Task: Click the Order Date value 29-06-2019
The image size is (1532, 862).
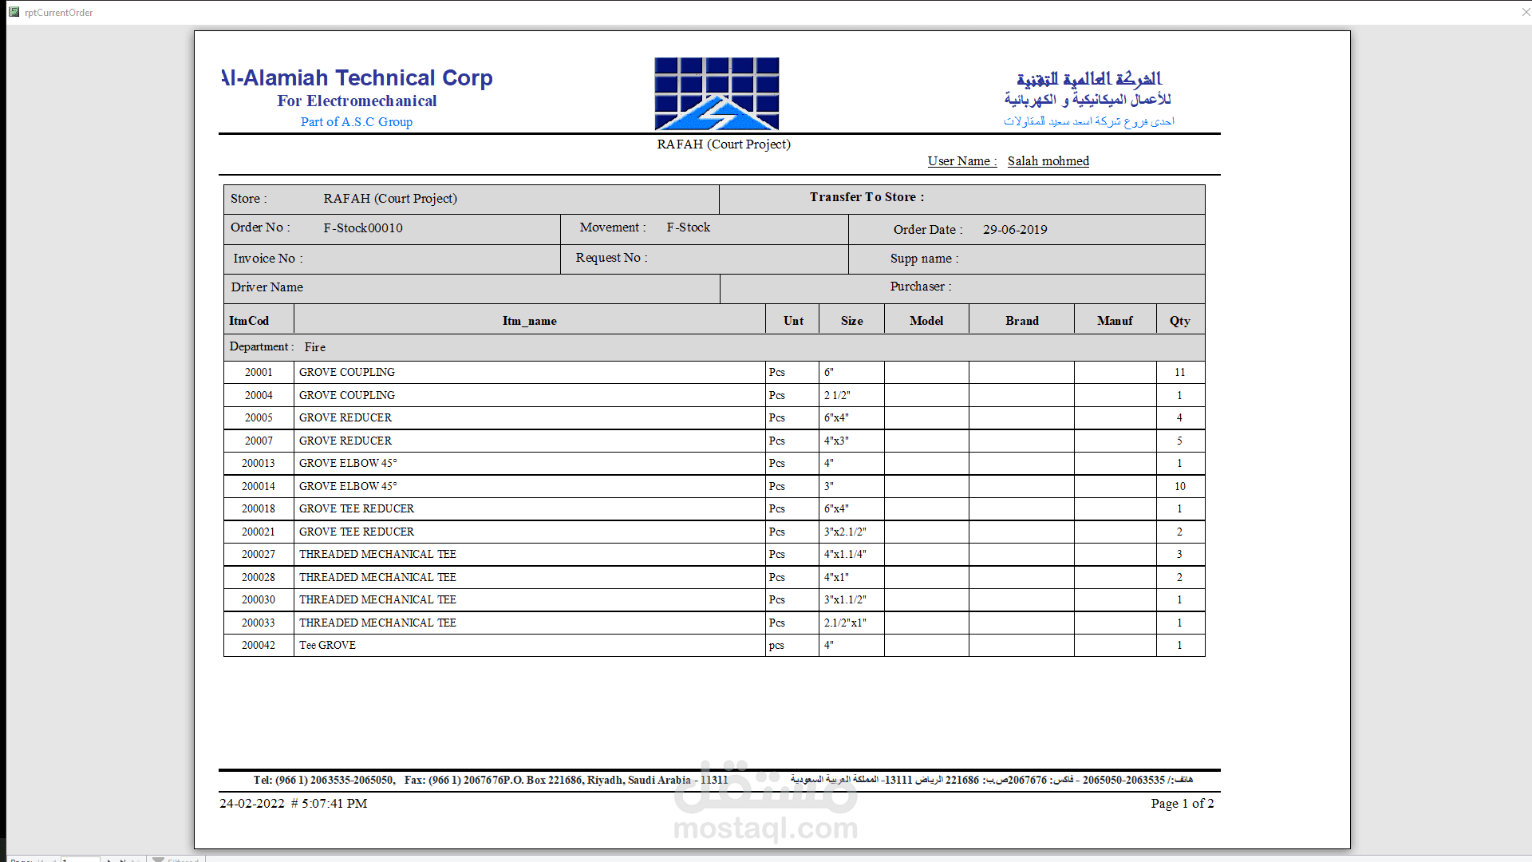Action: [x=1015, y=230]
